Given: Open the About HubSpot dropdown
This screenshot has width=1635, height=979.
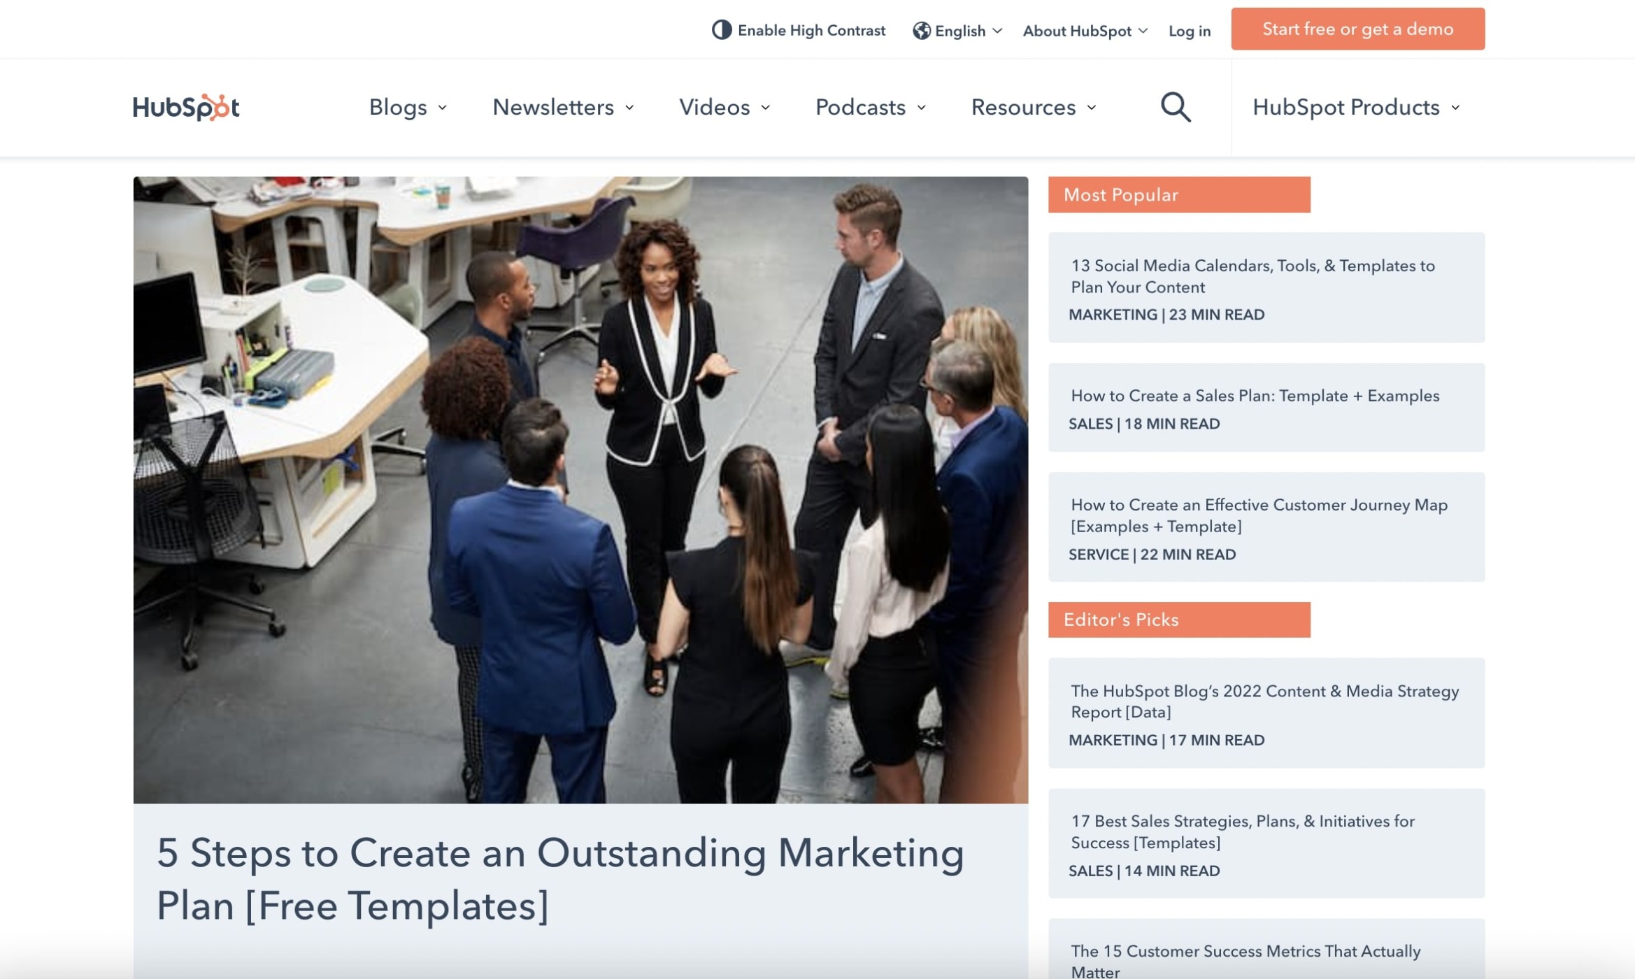Looking at the screenshot, I should point(1085,31).
